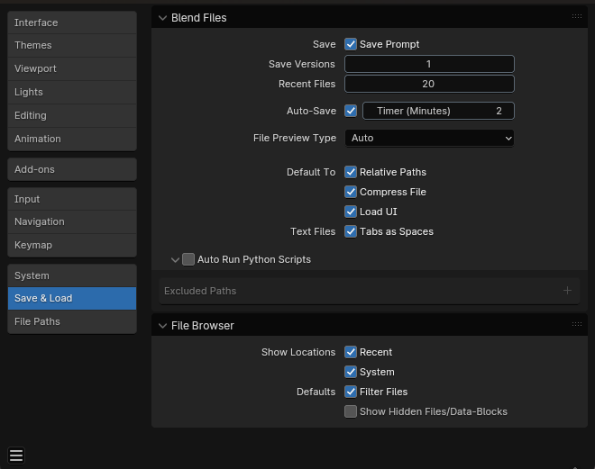Collapse the Auto Run Python Scripts section

pyautogui.click(x=175, y=259)
